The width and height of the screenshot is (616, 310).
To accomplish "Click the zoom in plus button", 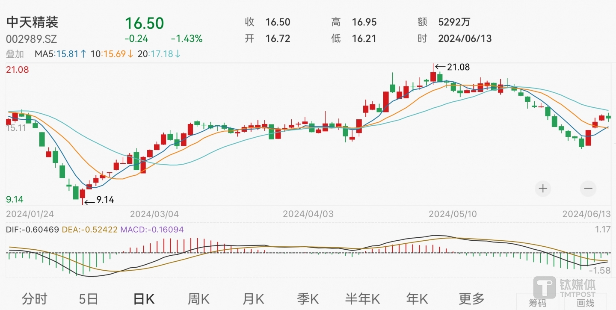I will tap(543, 188).
